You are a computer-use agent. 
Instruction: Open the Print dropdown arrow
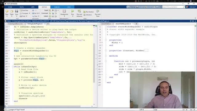[26, 16]
